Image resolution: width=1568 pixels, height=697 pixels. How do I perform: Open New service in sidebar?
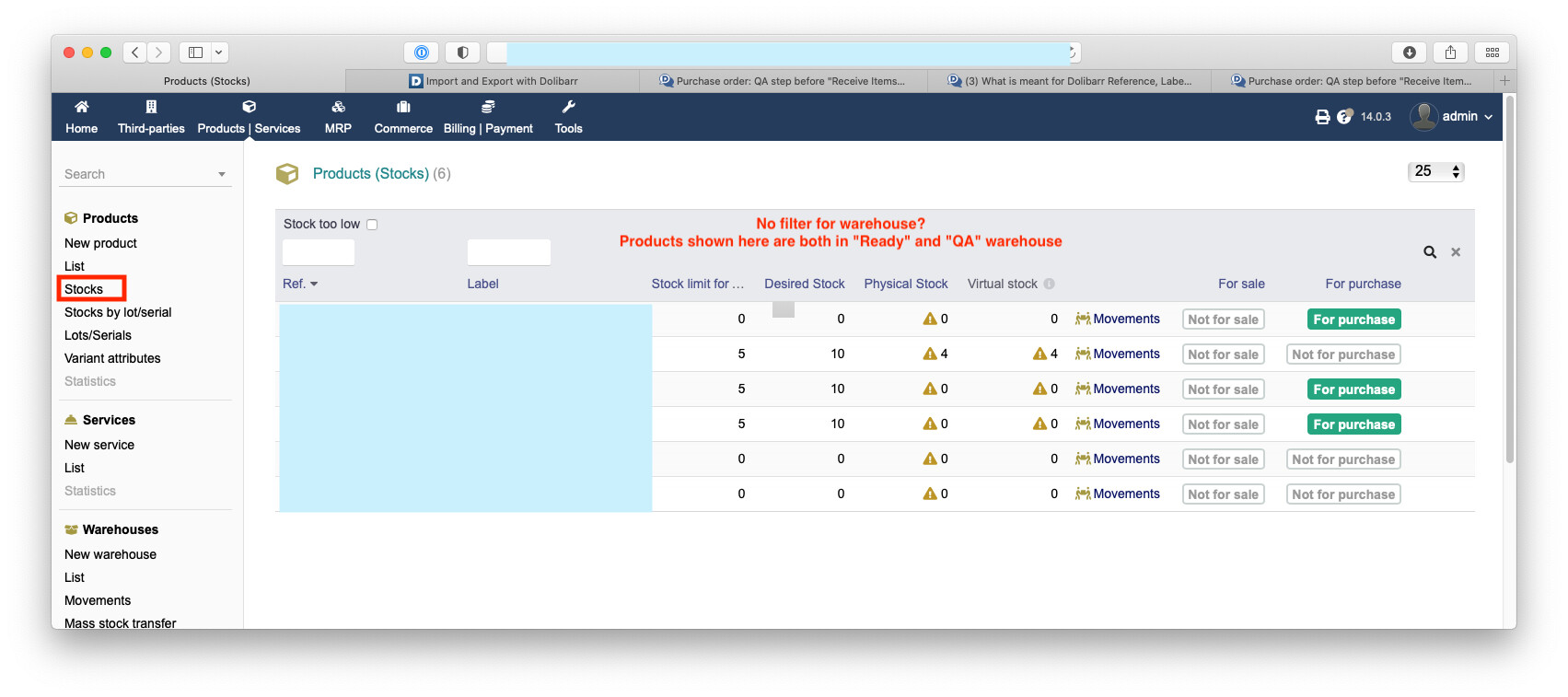pyautogui.click(x=99, y=445)
